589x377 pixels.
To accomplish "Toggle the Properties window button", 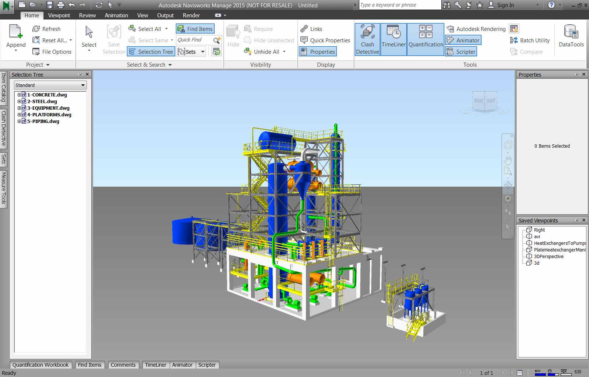I will tap(318, 52).
